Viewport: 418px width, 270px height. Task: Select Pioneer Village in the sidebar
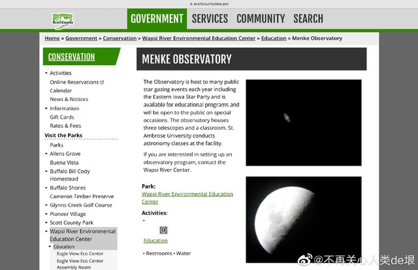tap(68, 214)
